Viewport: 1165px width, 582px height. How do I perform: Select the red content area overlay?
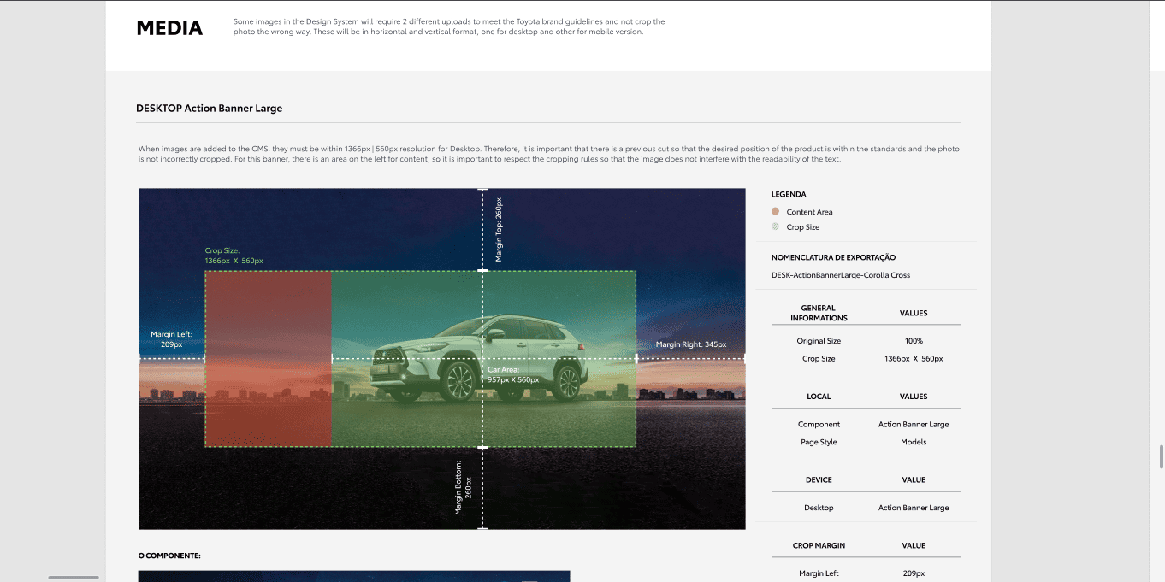point(268,359)
